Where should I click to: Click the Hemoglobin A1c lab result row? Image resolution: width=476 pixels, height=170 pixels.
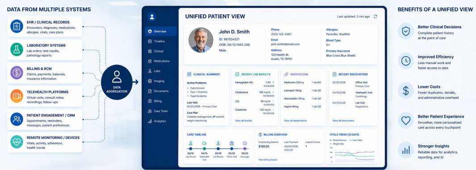point(255,84)
